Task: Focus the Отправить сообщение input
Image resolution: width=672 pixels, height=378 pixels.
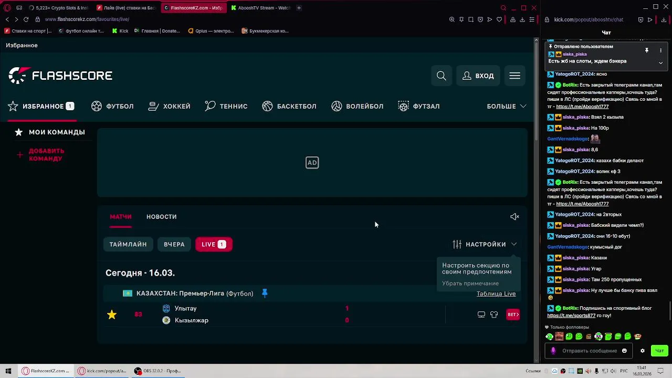Action: (x=589, y=351)
